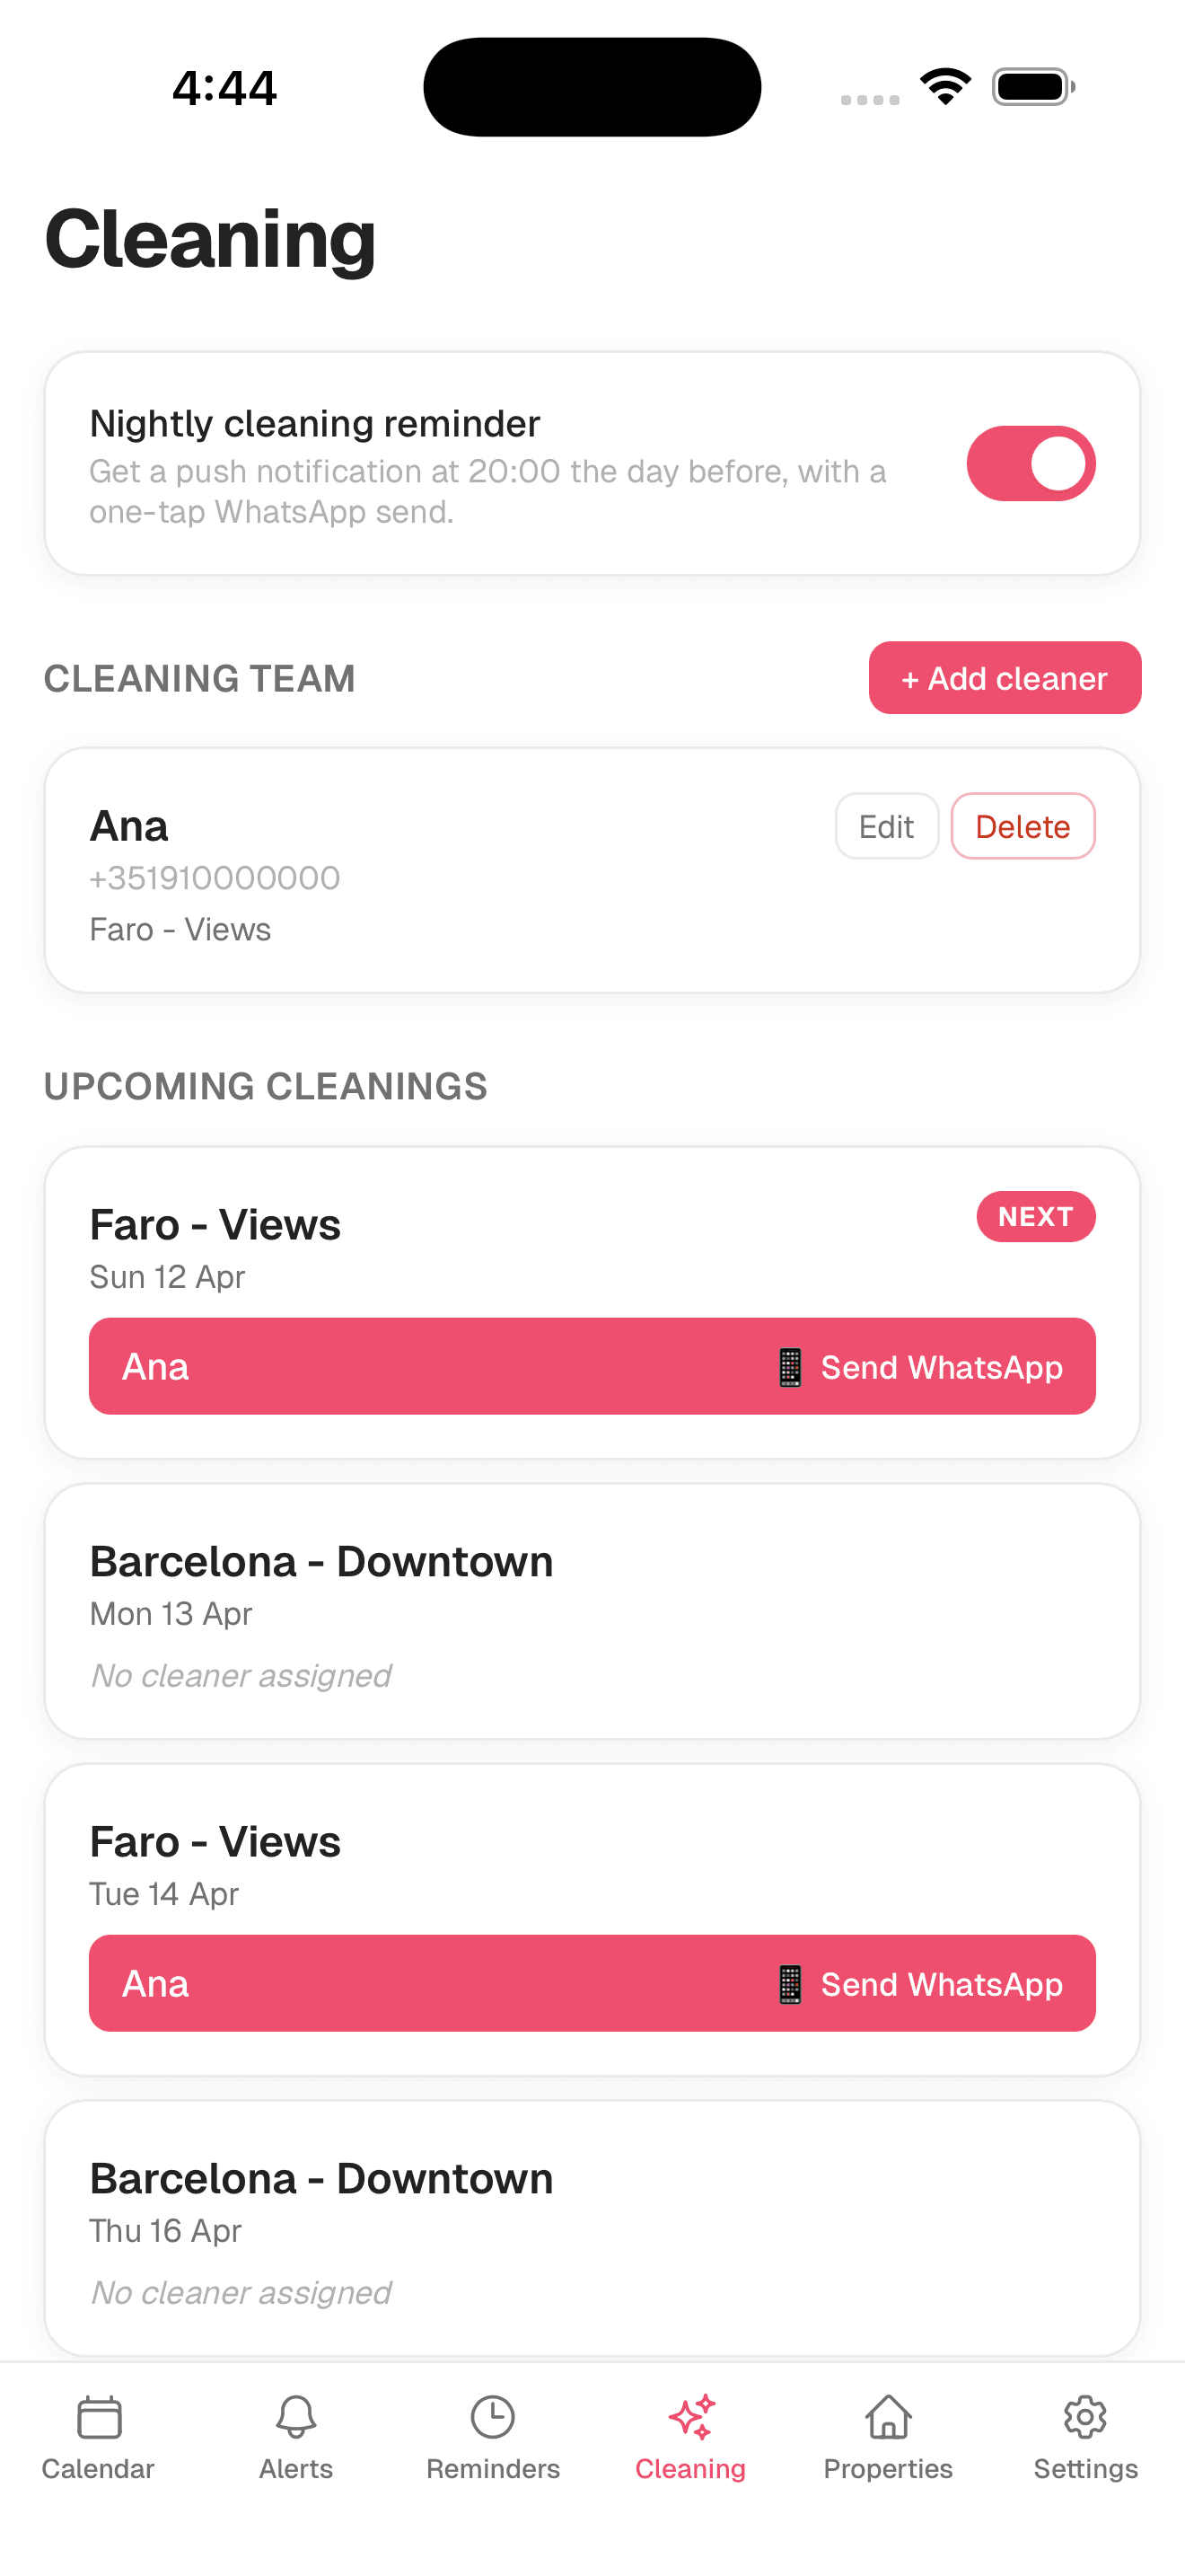Viewport: 1185px width, 2576px height.
Task: Click the Add cleaner button
Action: tap(1005, 678)
